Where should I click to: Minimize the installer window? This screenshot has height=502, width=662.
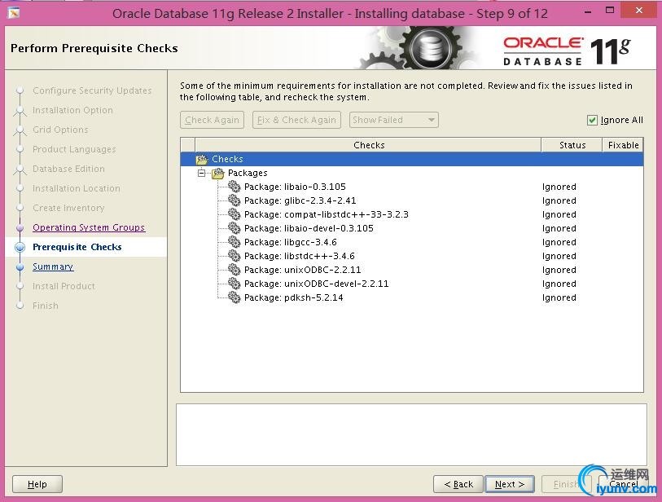coord(588,11)
